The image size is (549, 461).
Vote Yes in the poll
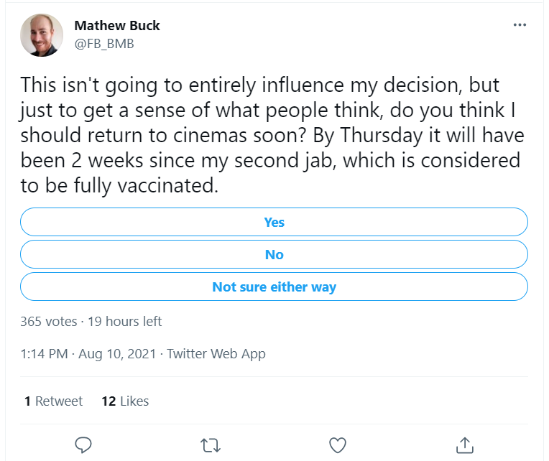[274, 222]
